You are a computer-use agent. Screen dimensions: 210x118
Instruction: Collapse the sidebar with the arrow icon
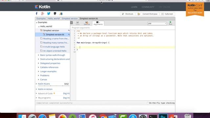[x=72, y=23]
